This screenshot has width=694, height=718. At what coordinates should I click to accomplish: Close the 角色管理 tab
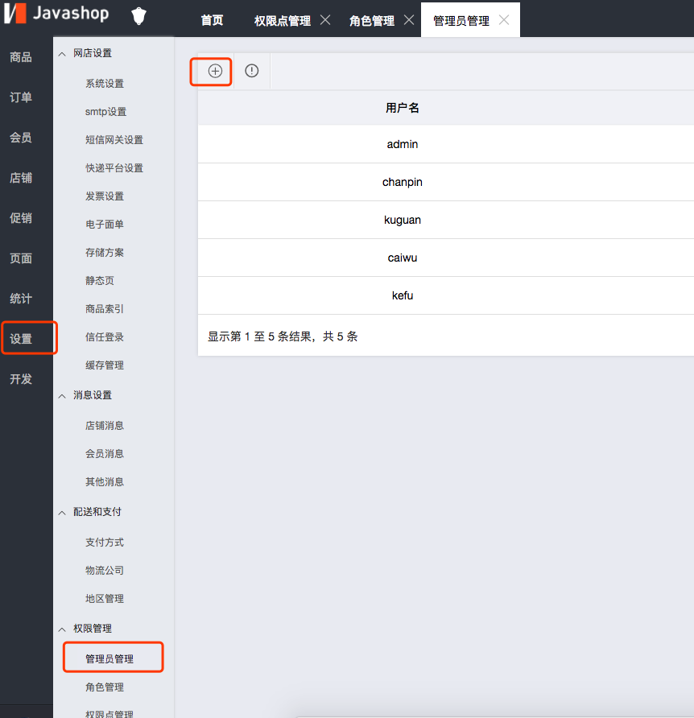[409, 19]
